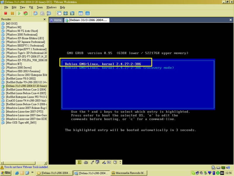Click the Favorites horizontal scrollbar right arrow
This screenshot has width=234, height=176.
pos(46,163)
